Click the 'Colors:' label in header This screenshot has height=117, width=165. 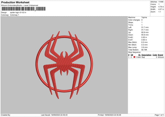pos(153,4)
